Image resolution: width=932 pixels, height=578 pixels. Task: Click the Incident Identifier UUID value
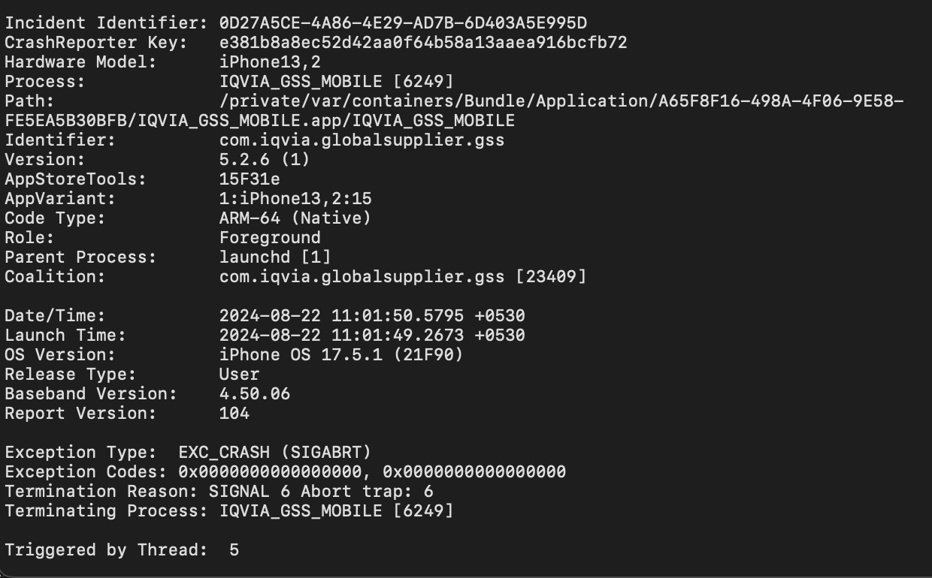404,23
